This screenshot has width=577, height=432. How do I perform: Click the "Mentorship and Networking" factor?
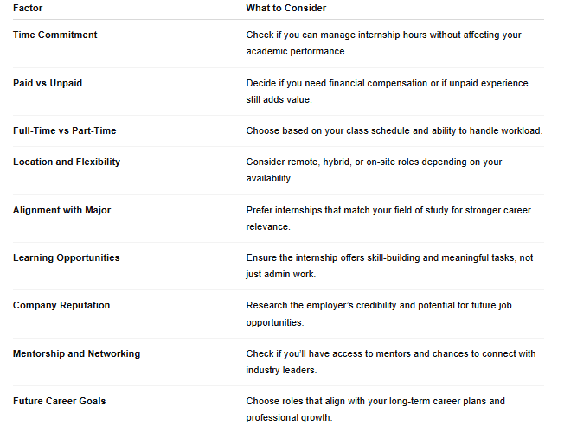pyautogui.click(x=76, y=353)
